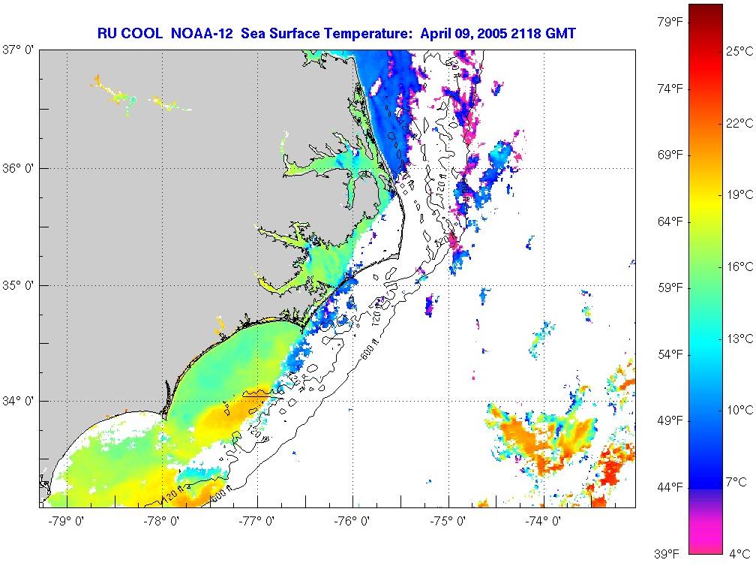Click the '64°F' colorbar label
The image size is (756, 566).
[x=670, y=221]
